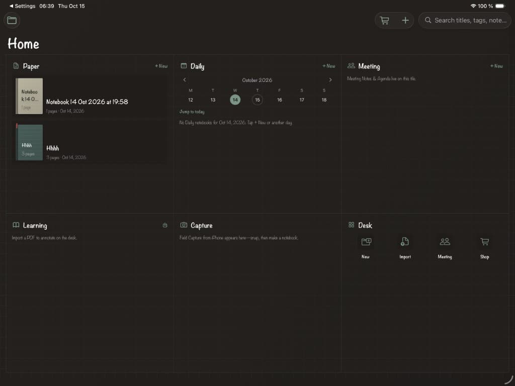This screenshot has height=386, width=515.
Task: Click the Wi-Fi status icon
Action: (x=473, y=6)
